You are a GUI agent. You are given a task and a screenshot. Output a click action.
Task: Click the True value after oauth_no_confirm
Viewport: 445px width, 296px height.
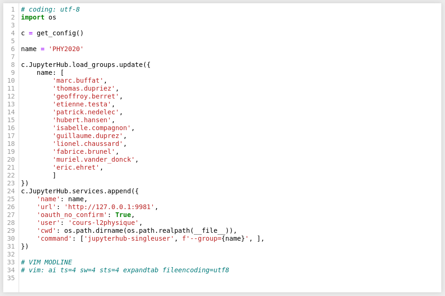click(x=123, y=215)
